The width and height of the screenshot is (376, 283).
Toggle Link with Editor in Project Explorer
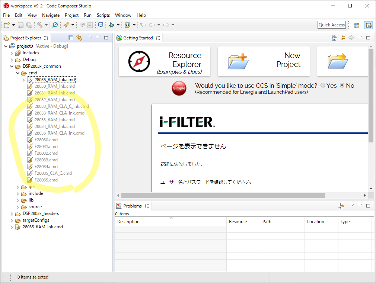coord(79,38)
